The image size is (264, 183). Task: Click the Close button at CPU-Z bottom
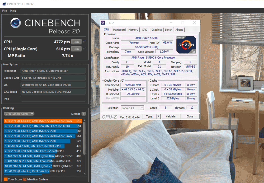(190, 116)
